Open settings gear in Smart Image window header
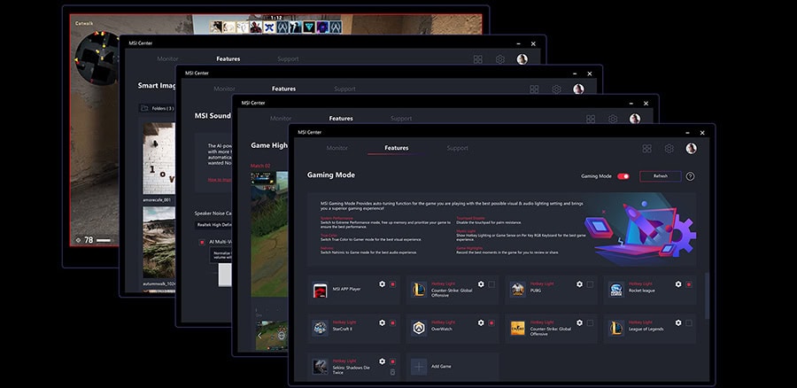 click(500, 59)
